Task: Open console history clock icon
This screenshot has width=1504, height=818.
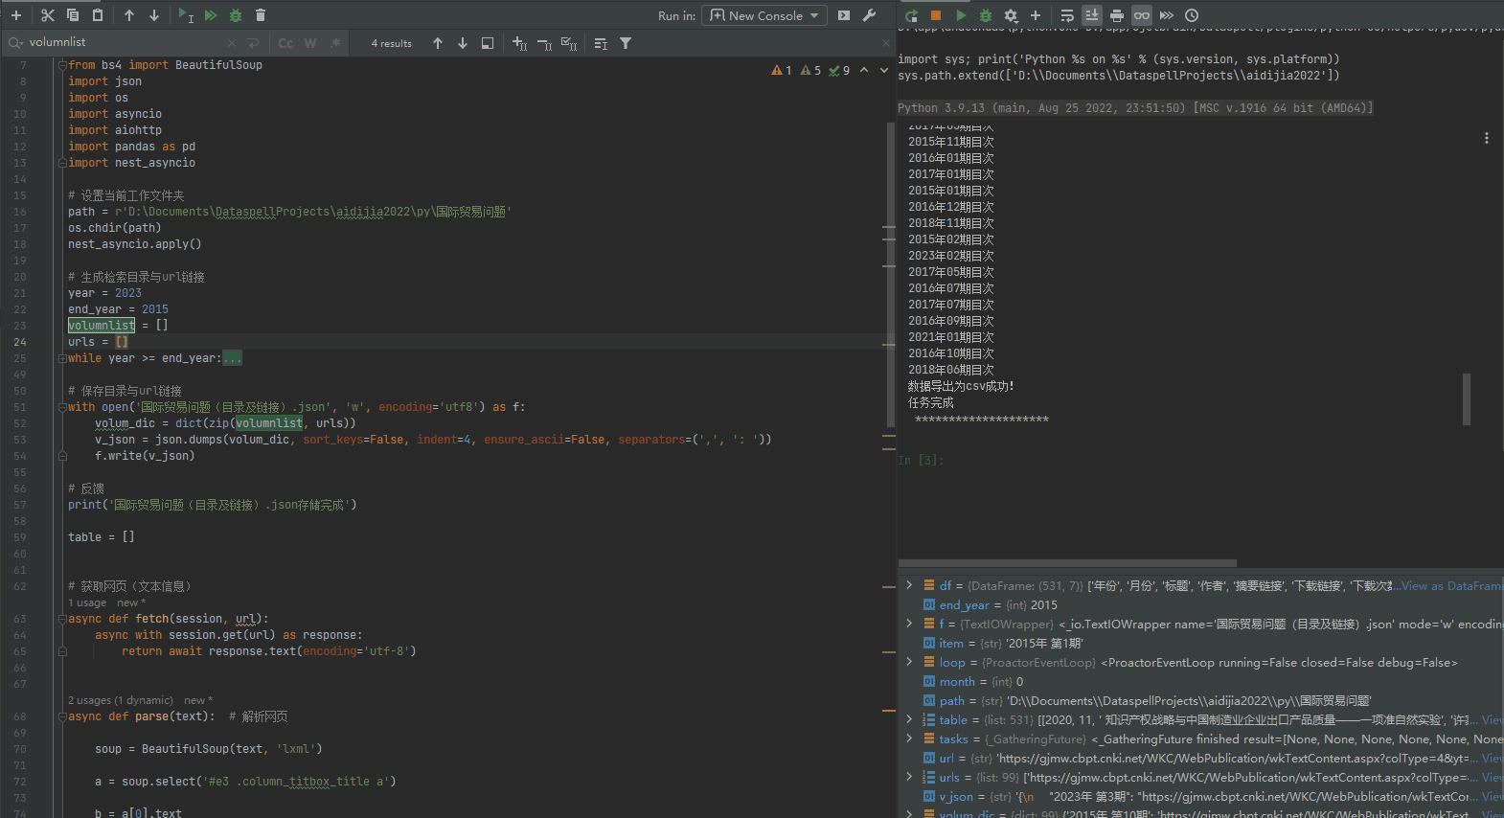Action: tap(1192, 15)
